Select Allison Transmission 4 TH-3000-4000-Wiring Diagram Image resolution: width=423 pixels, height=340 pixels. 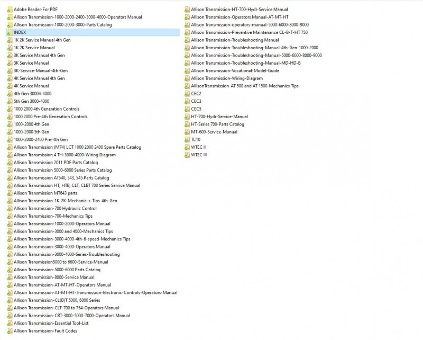point(65,155)
